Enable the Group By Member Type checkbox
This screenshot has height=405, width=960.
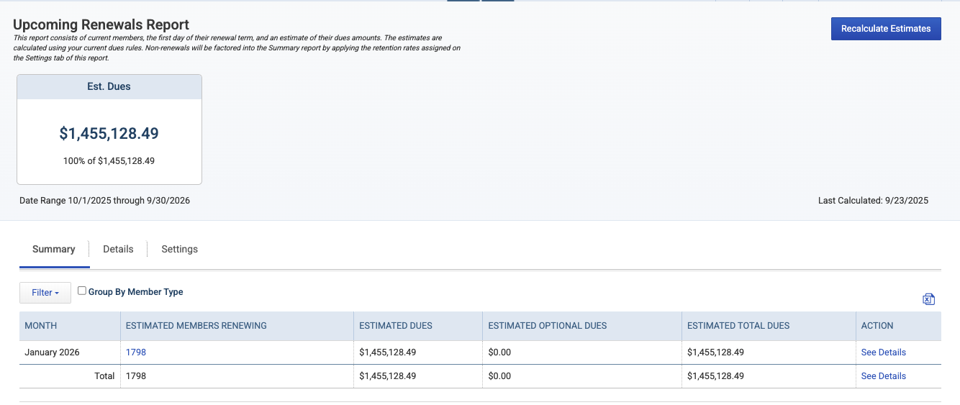pyautogui.click(x=82, y=291)
